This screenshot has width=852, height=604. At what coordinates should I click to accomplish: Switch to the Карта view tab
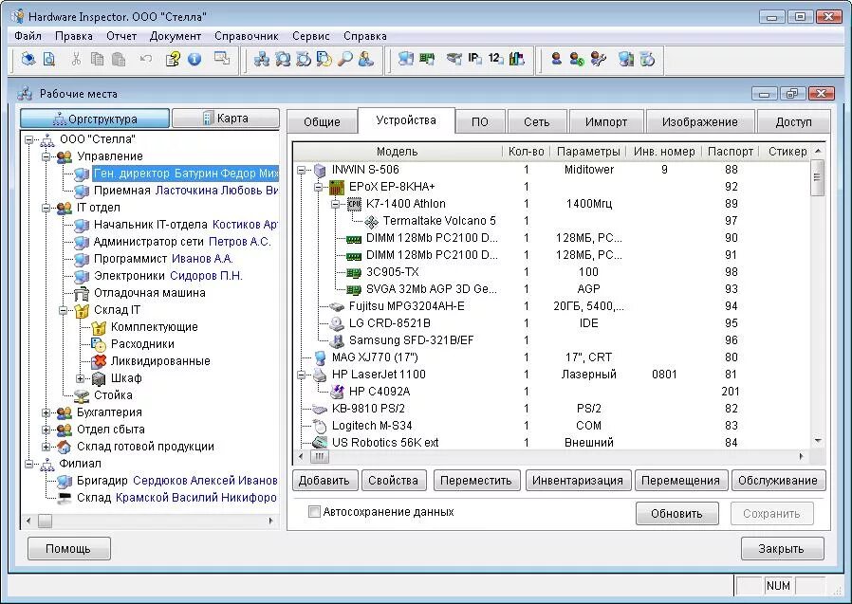[x=226, y=119]
